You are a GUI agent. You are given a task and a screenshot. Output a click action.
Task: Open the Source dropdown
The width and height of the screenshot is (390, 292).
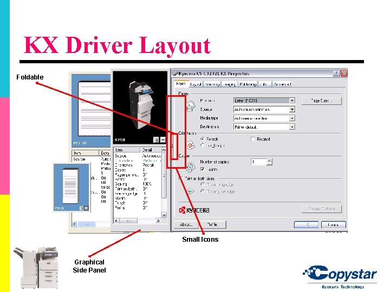pyautogui.click(x=264, y=109)
